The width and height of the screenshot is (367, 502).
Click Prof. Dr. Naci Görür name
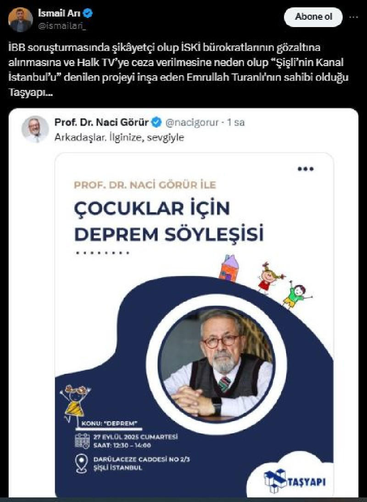coord(101,123)
